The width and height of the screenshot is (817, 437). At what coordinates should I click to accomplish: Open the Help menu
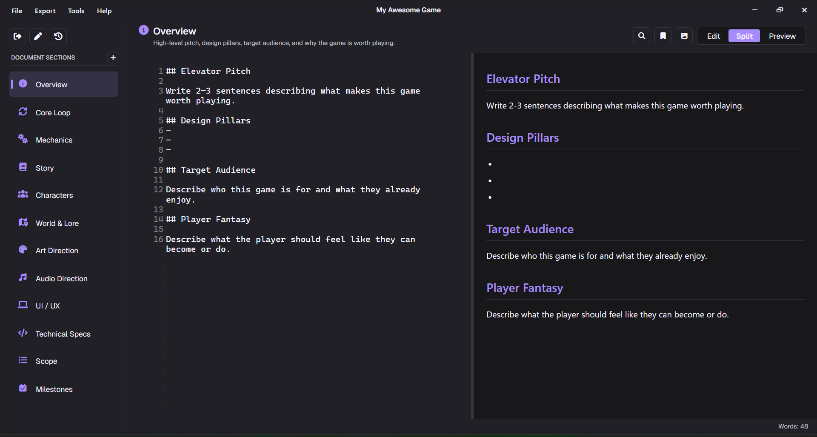104,11
